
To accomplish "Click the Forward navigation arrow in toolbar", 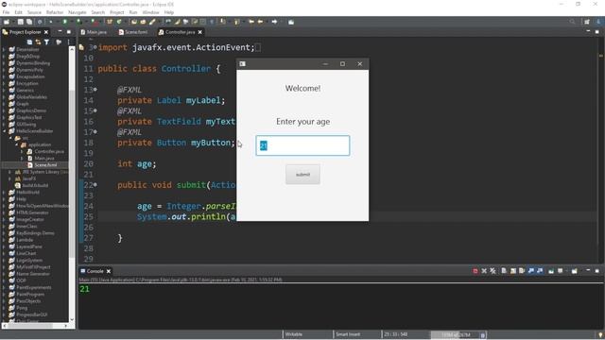I will 274,22.
